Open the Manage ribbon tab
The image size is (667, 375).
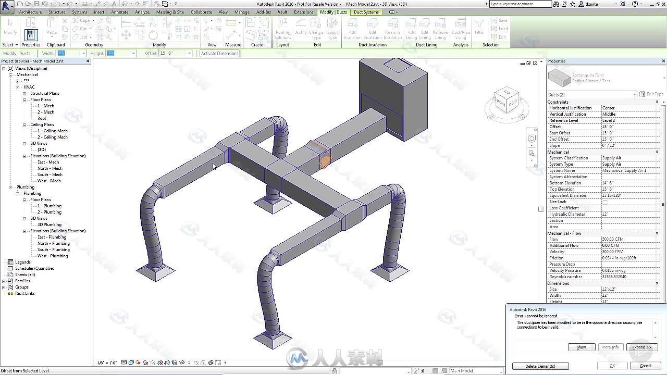pyautogui.click(x=242, y=12)
